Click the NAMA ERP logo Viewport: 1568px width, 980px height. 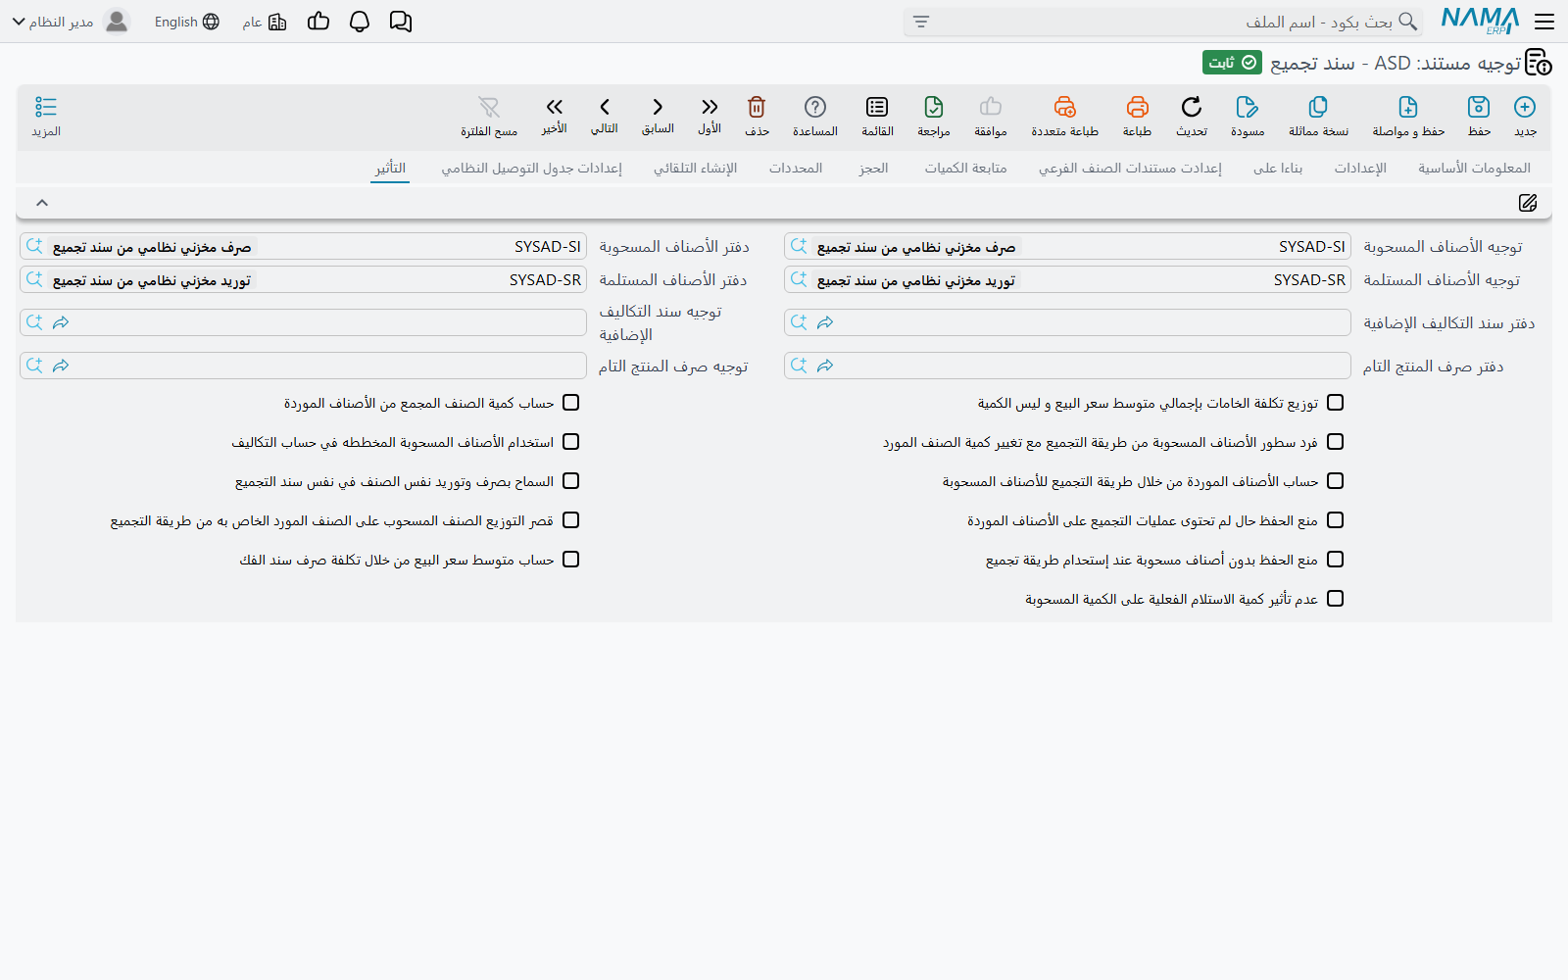[x=1480, y=22]
